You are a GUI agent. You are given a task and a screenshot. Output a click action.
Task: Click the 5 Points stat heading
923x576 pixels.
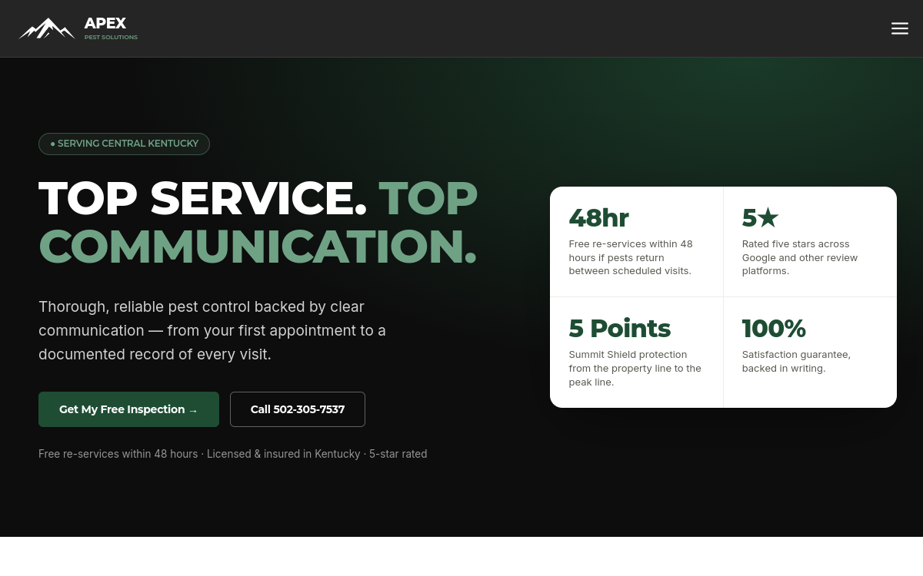pos(620,329)
